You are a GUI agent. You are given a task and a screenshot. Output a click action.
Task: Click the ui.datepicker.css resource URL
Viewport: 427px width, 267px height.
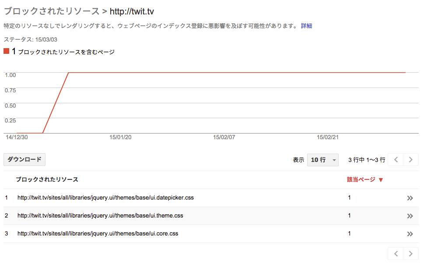coord(106,198)
